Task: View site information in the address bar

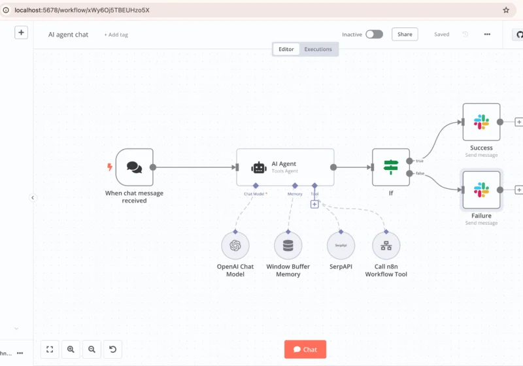Action: 6,10
